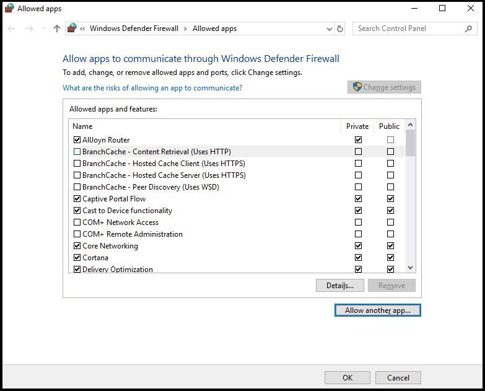Close the Allowed apps window

click(471, 8)
